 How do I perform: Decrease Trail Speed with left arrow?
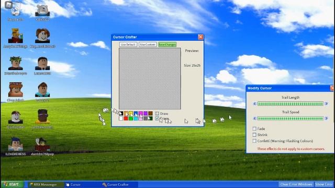254,119
